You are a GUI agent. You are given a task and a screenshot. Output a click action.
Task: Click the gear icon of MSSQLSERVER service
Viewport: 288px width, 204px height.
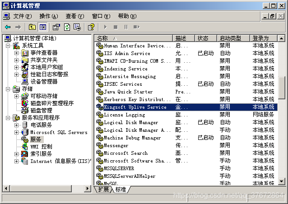[x=100, y=168]
